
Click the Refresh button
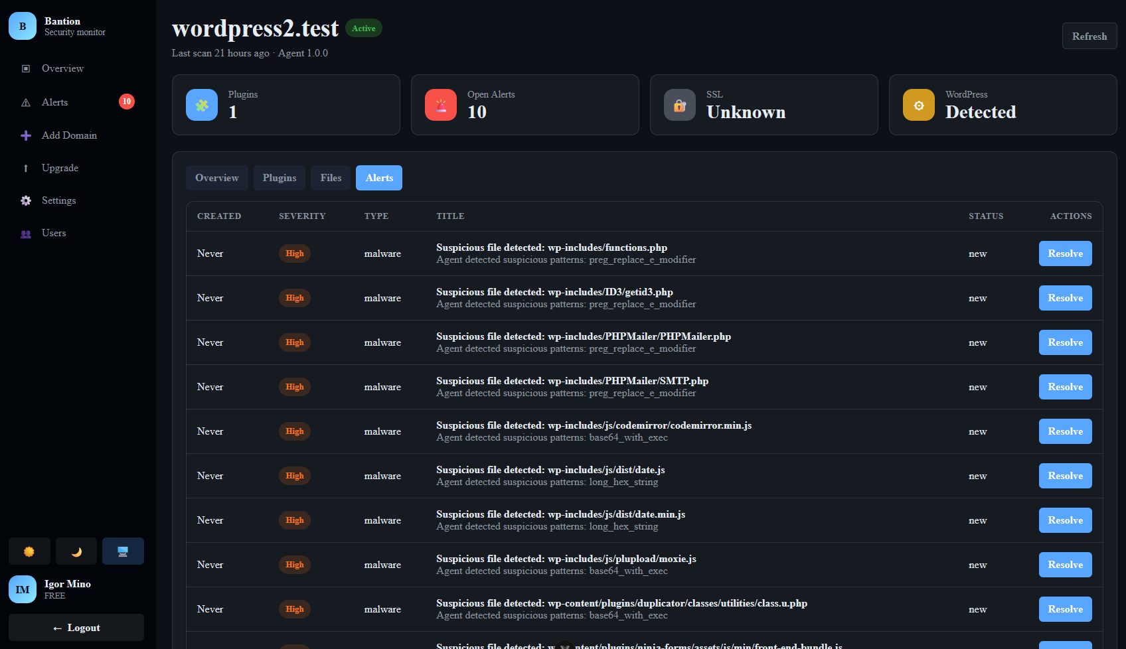click(1089, 36)
